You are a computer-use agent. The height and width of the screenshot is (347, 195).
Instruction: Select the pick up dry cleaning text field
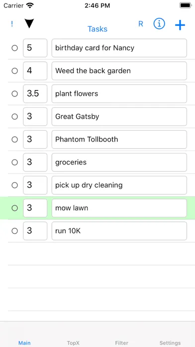point(119,185)
